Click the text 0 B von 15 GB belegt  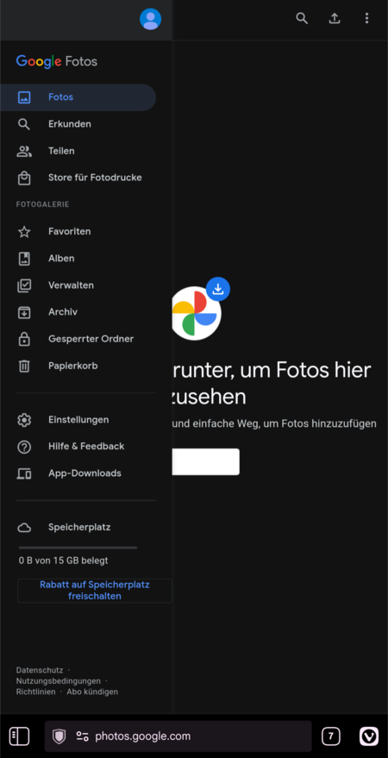[x=63, y=561]
